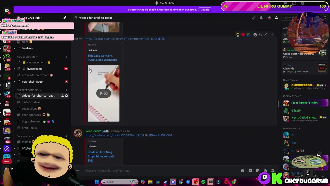Open the server with badge 29

pos(7,94)
